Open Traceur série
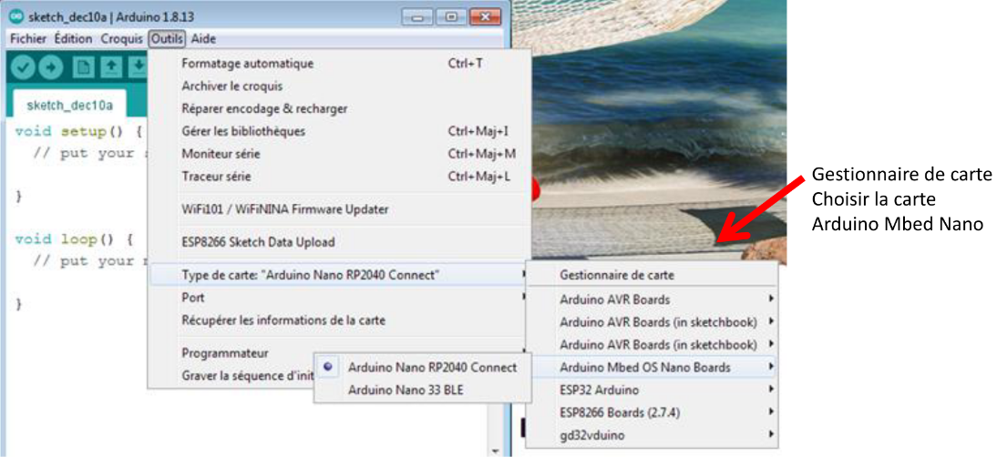Viewport: 997px width, 457px height. [x=340, y=177]
